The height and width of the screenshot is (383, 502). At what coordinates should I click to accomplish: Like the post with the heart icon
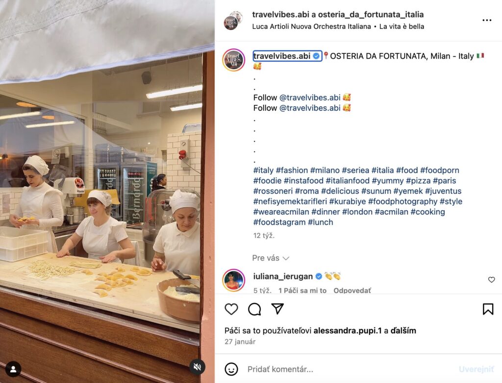click(231, 309)
